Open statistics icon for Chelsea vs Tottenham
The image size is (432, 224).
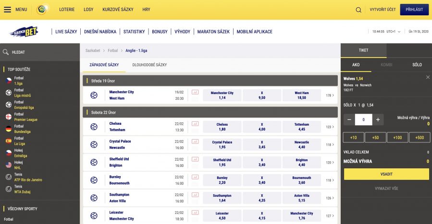coord(195,124)
